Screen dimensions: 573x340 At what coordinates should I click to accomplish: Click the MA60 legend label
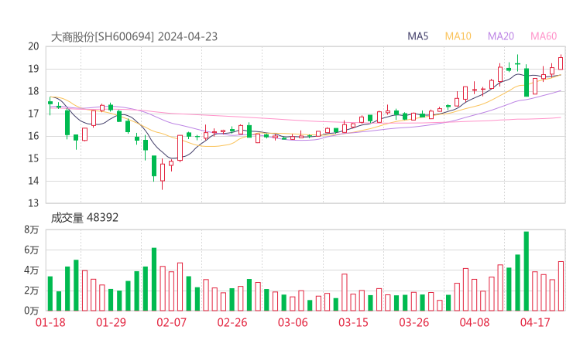(544, 36)
